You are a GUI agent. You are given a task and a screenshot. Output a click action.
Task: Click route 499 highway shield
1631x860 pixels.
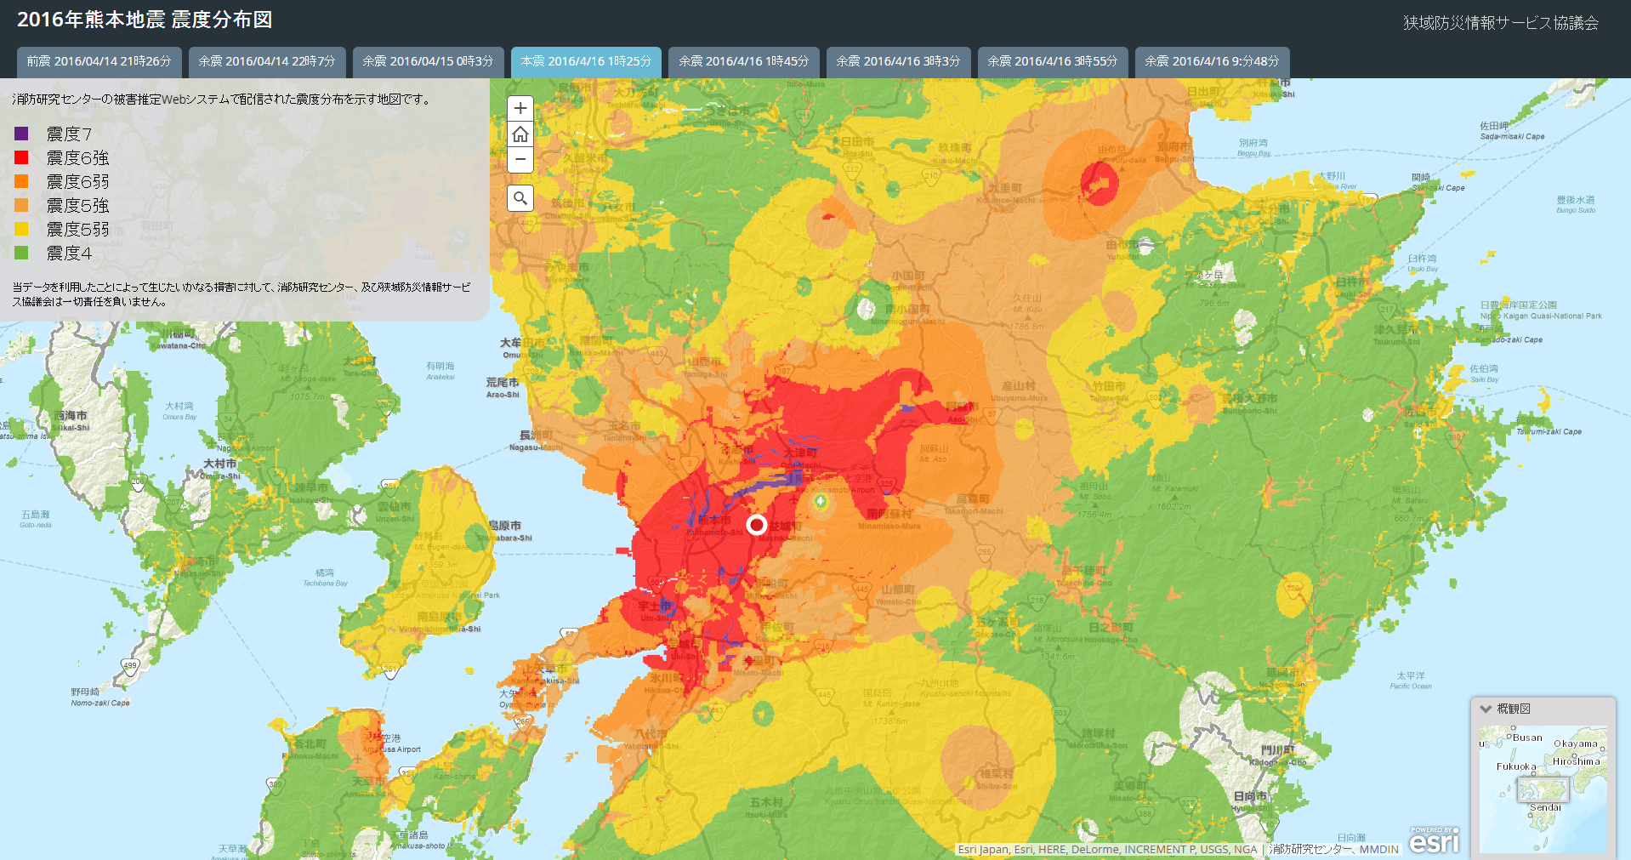[130, 668]
